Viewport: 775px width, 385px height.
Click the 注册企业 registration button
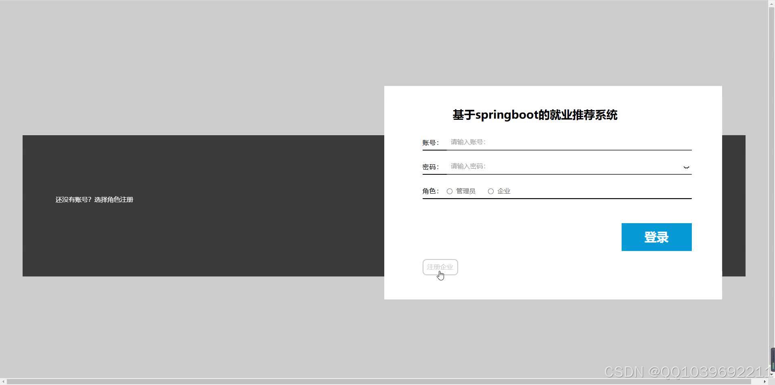click(x=440, y=267)
